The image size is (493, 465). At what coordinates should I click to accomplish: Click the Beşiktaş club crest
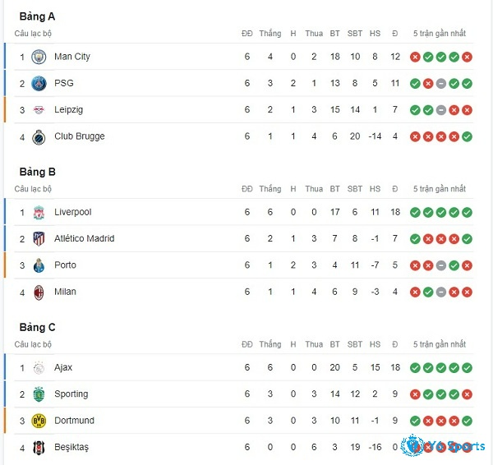coord(39,448)
